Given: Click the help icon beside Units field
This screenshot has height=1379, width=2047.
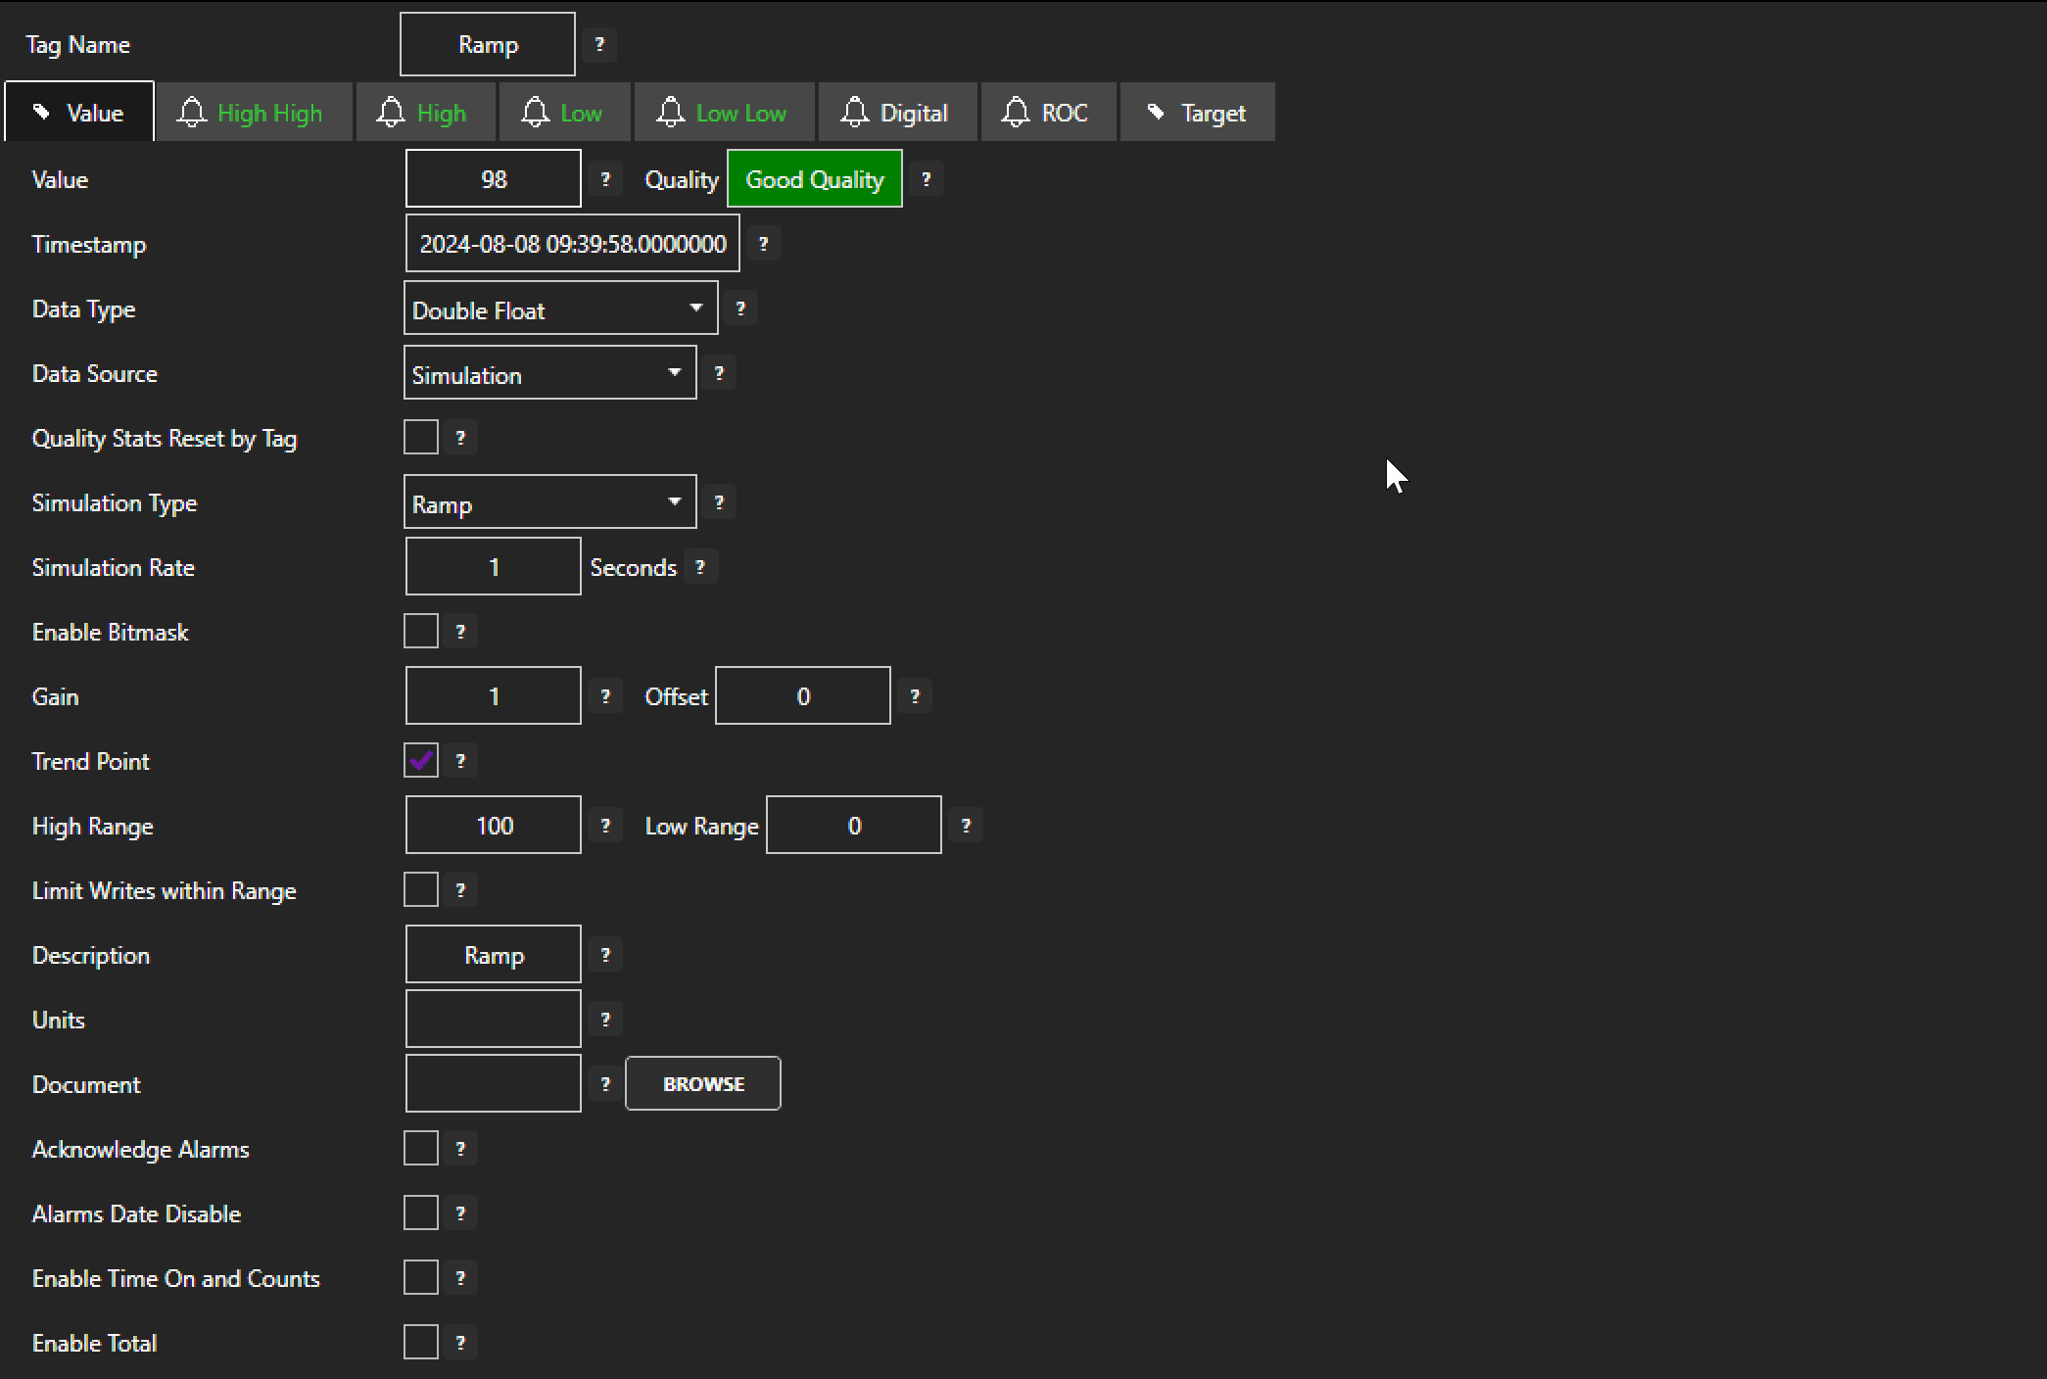Looking at the screenshot, I should (x=605, y=1020).
